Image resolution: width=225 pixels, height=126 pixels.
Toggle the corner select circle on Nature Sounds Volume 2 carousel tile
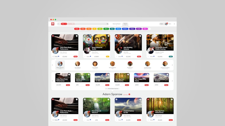[x=89, y=74]
